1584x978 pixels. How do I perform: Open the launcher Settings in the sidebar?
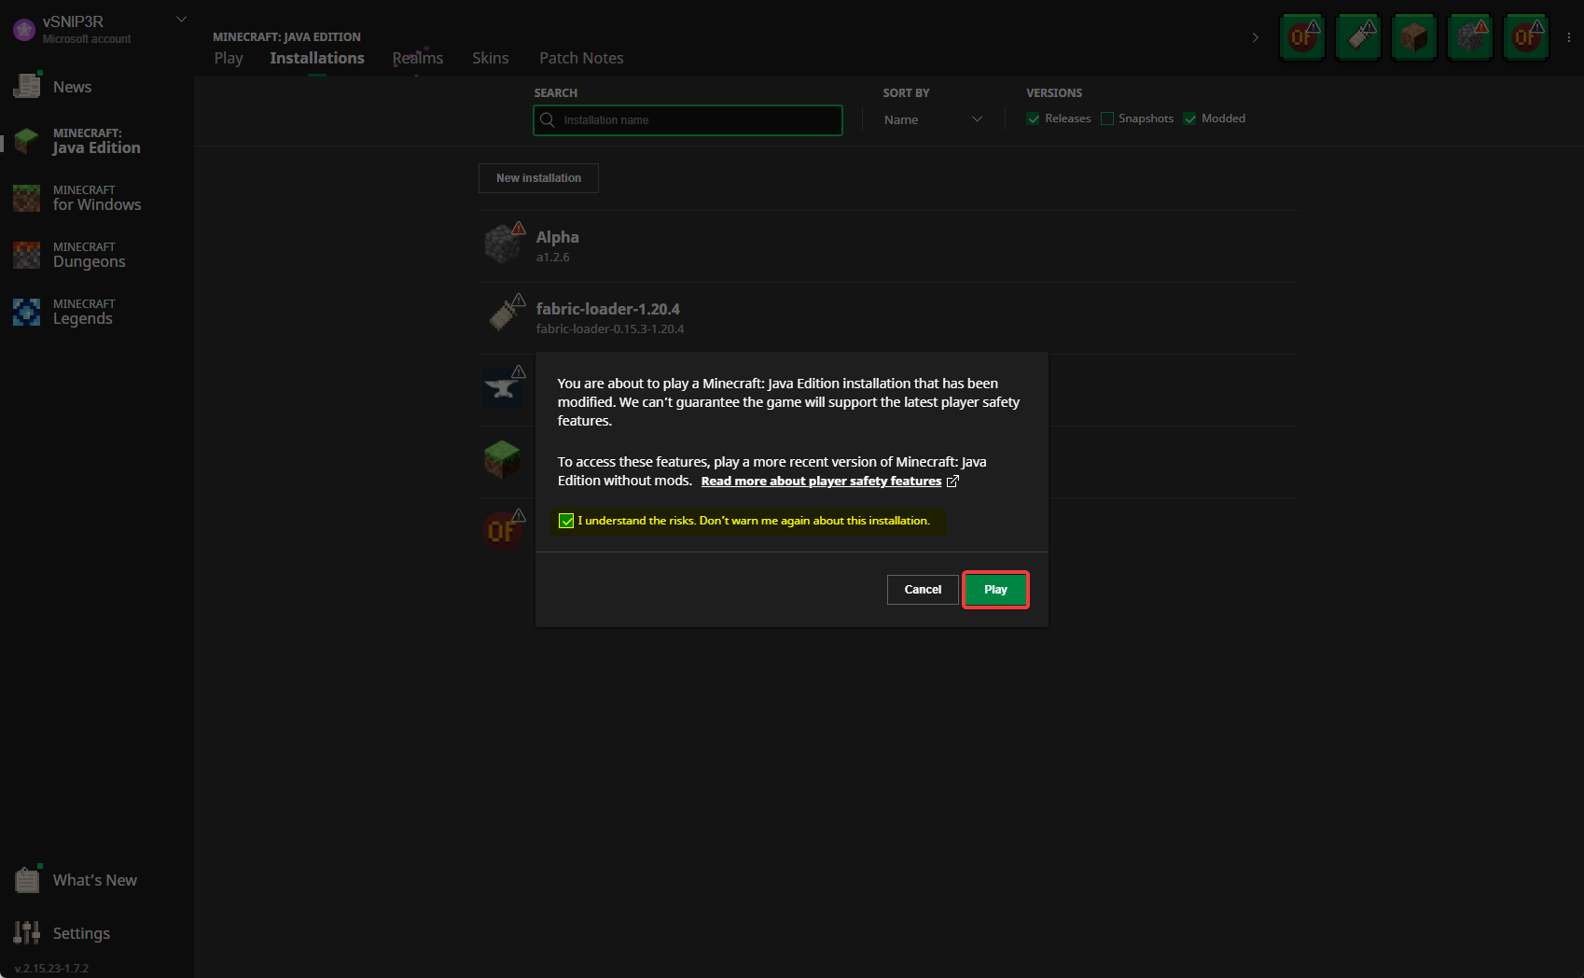(x=81, y=932)
